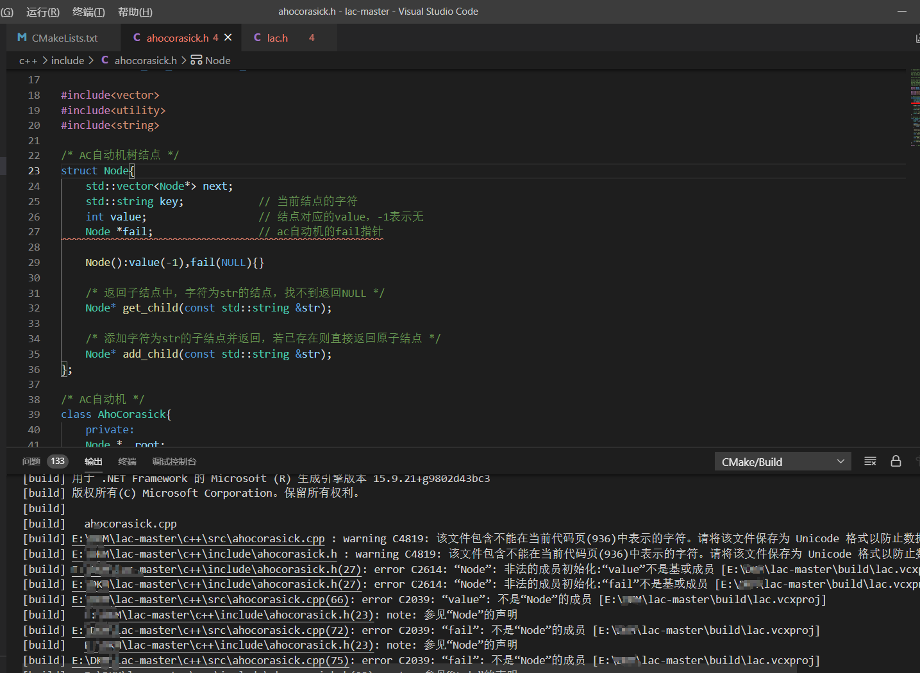Viewport: 920px width, 673px height.
Task: Switch to the CMakeLists.txt tab
Action: click(64, 38)
